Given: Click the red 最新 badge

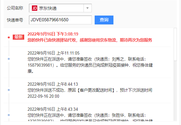Looking at the screenshot, I should coord(18,37).
